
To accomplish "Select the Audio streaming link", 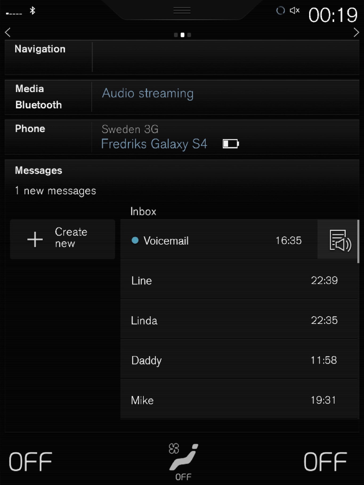I will point(148,93).
